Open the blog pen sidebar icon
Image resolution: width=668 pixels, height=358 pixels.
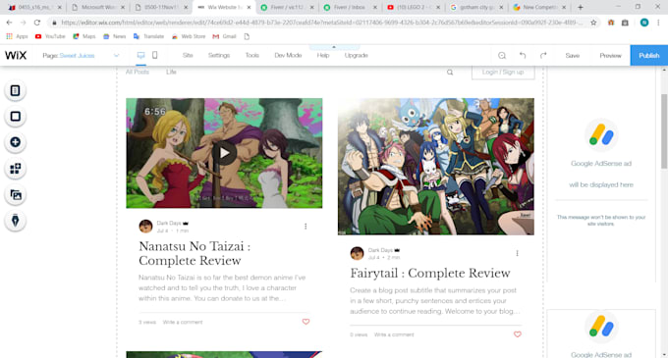pos(16,221)
